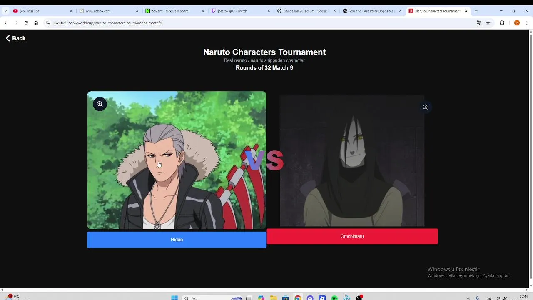Open OBS Studio from the taskbar
This screenshot has height=300, width=533.
pos(359,297)
